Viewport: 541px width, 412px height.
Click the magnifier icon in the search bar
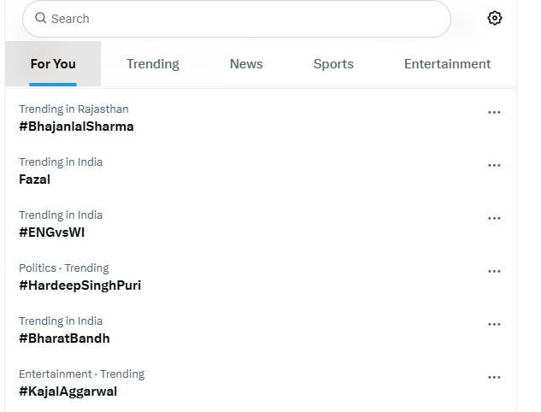(x=40, y=18)
